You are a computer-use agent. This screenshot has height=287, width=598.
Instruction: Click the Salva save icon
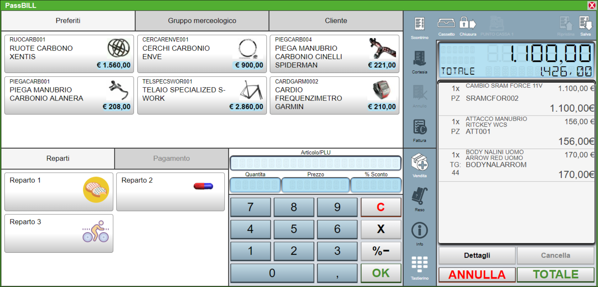click(585, 24)
